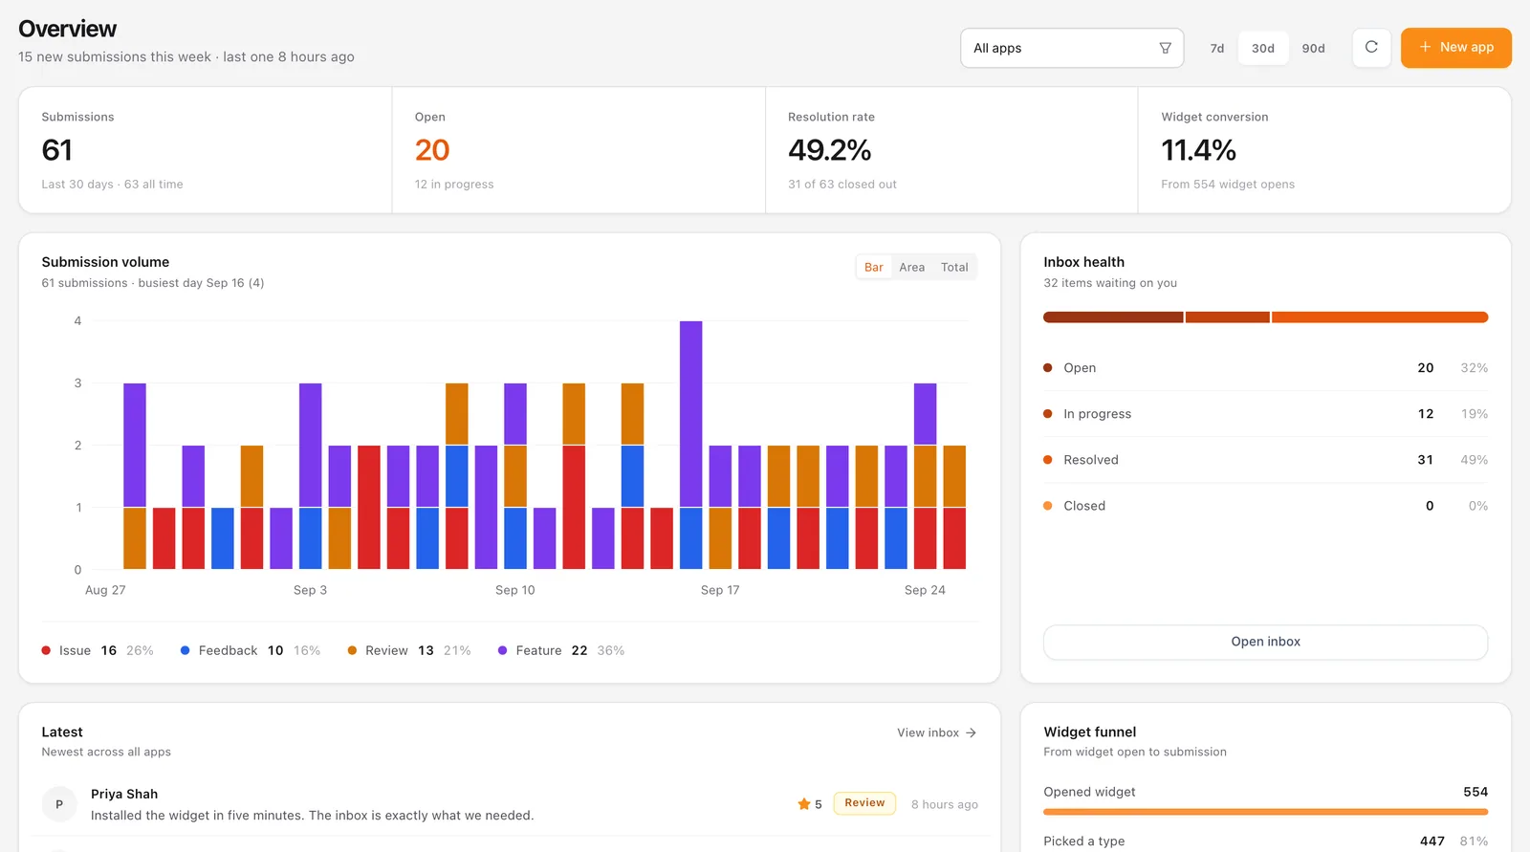1530x852 pixels.
Task: Select the Submissions card showing 61
Action: tap(205, 150)
